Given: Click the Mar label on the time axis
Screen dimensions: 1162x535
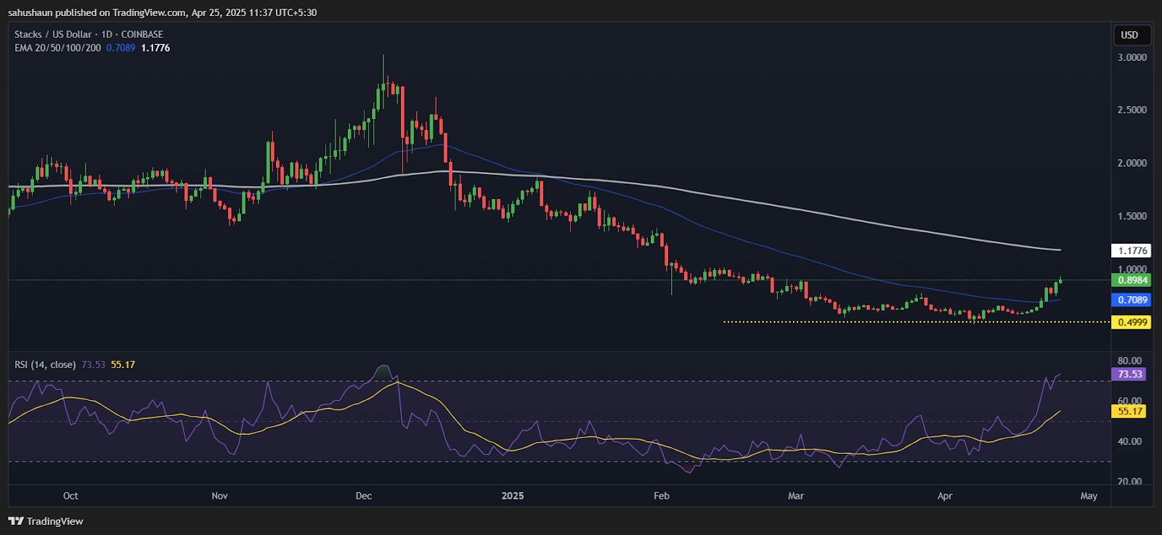Looking at the screenshot, I should (796, 497).
